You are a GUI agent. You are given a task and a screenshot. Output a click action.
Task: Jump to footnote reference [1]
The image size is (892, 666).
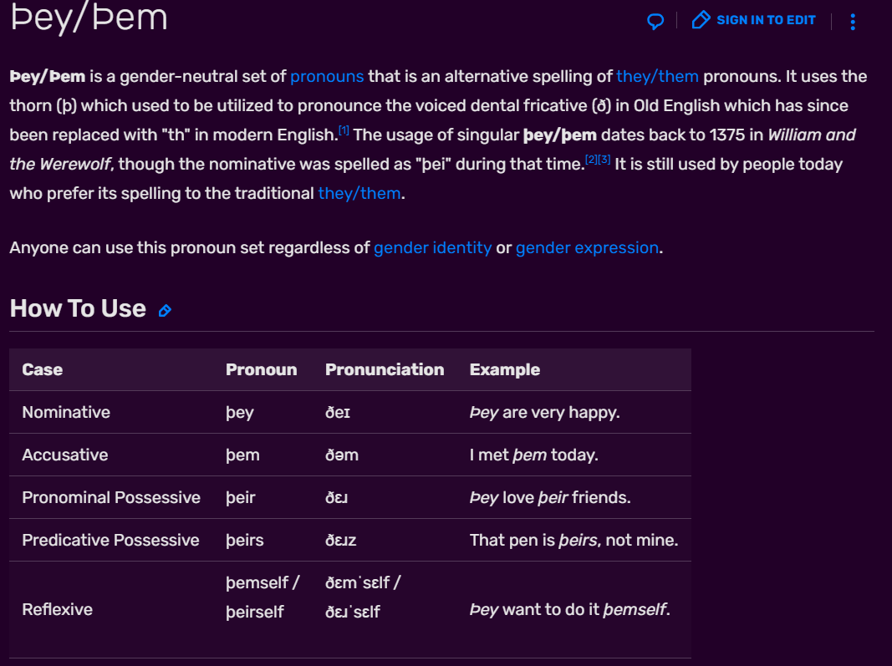[344, 130]
